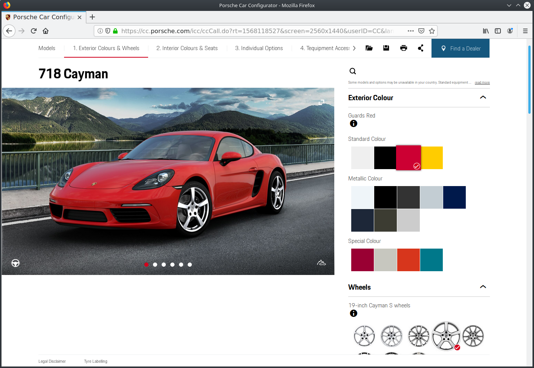Open the Models tab

[47, 48]
